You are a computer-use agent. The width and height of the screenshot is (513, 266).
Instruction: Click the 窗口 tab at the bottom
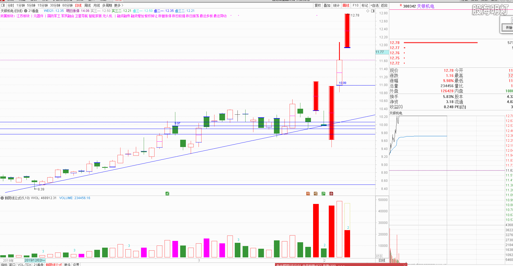(12, 265)
